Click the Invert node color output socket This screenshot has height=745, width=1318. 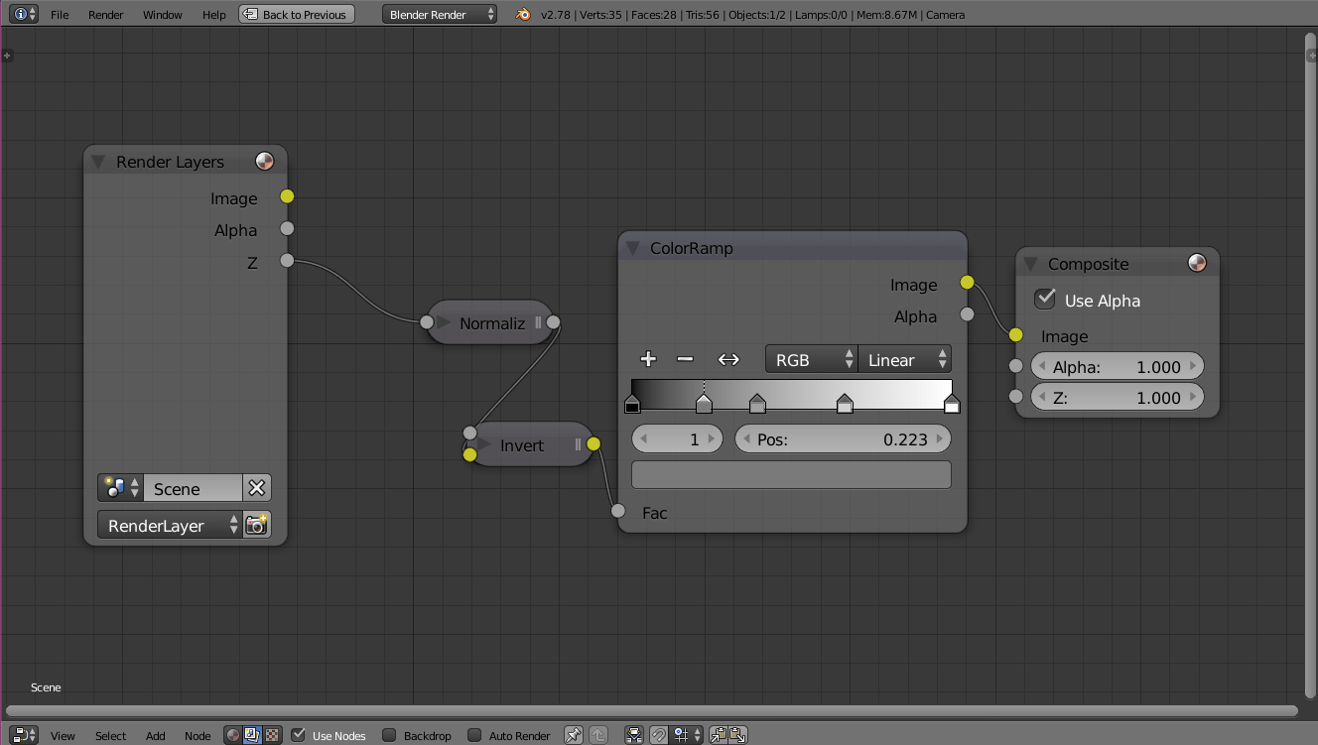(593, 443)
